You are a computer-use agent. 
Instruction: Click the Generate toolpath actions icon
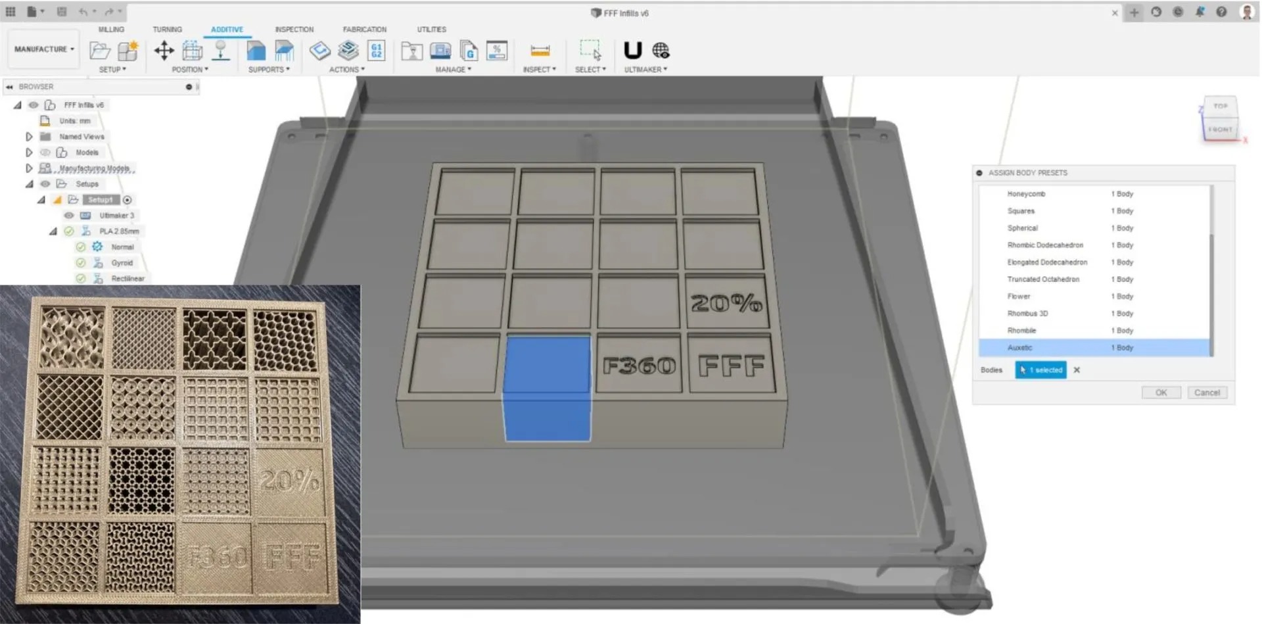point(320,51)
